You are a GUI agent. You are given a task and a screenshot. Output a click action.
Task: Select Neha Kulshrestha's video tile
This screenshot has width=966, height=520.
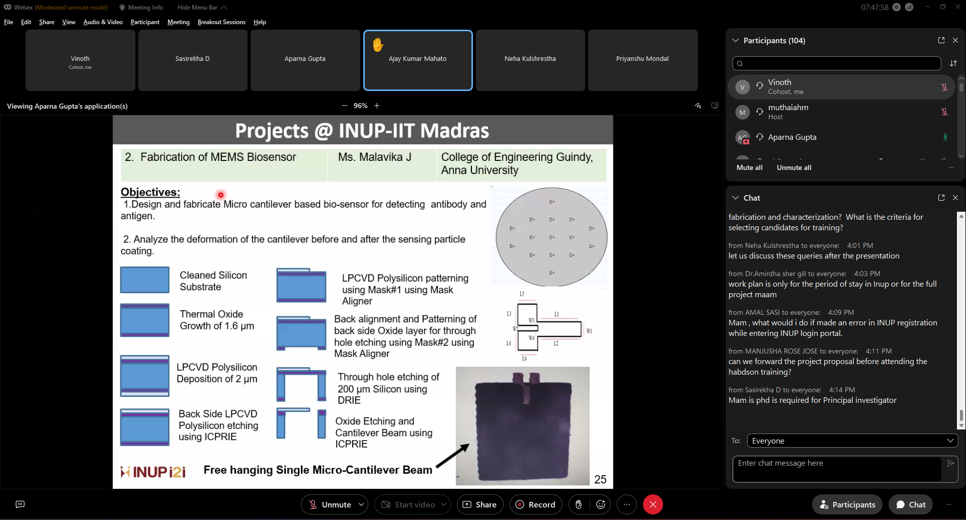tap(530, 60)
